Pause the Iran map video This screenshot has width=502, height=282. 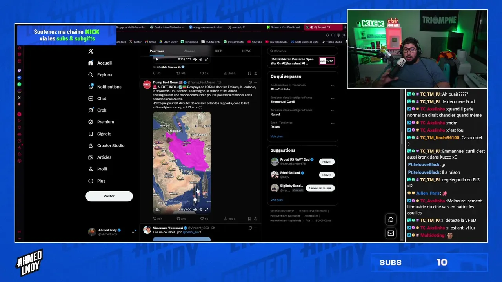pos(157,210)
